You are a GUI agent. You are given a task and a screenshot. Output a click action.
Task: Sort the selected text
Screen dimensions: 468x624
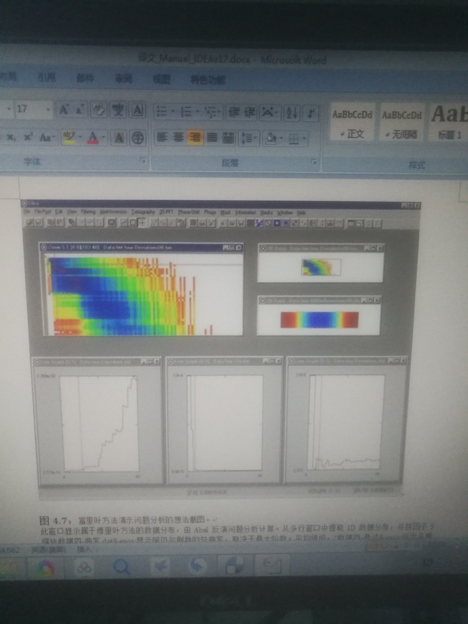tap(292, 113)
